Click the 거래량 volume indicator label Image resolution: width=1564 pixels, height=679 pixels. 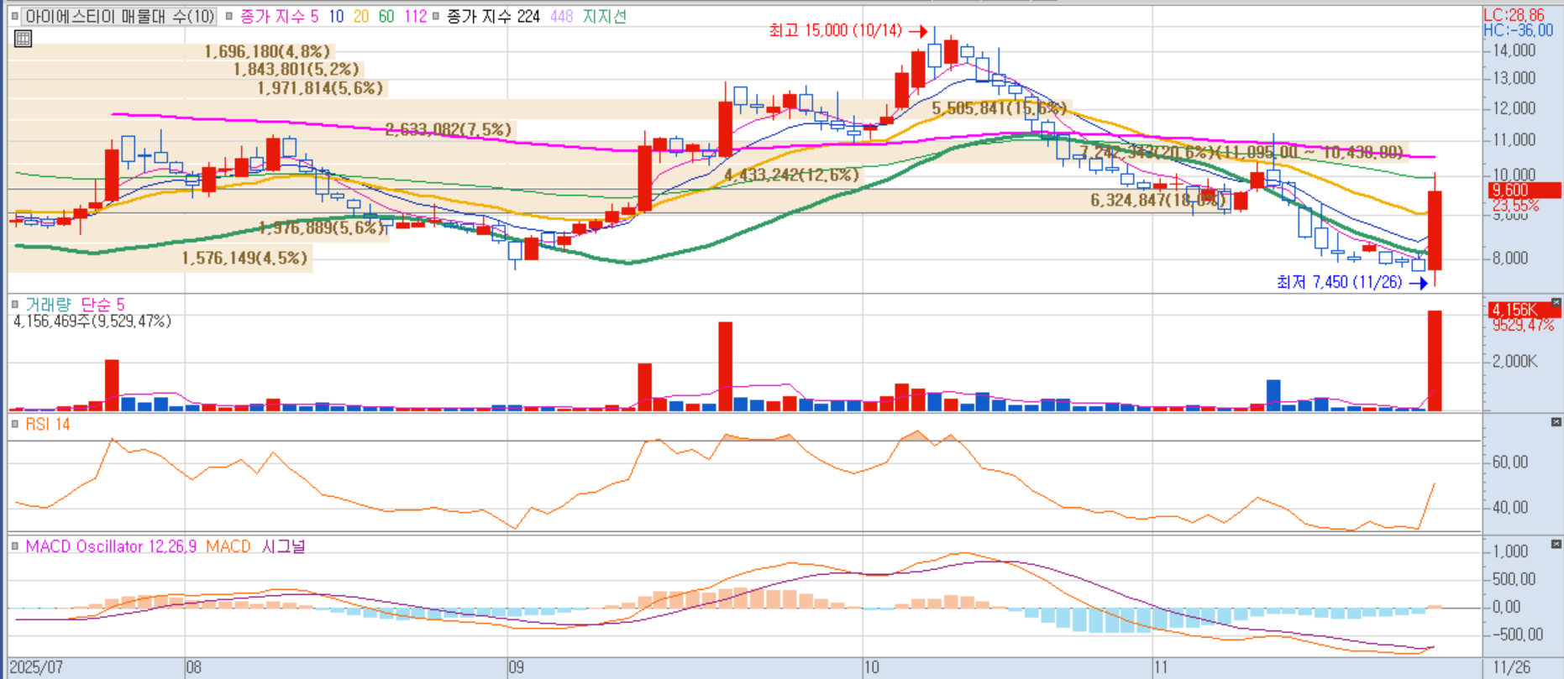(x=48, y=304)
